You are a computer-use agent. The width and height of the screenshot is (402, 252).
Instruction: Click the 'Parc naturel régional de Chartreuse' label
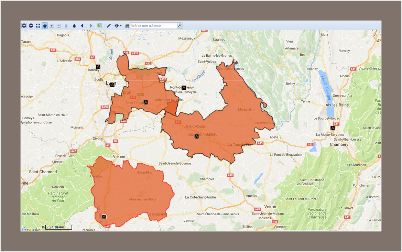[x=317, y=213]
